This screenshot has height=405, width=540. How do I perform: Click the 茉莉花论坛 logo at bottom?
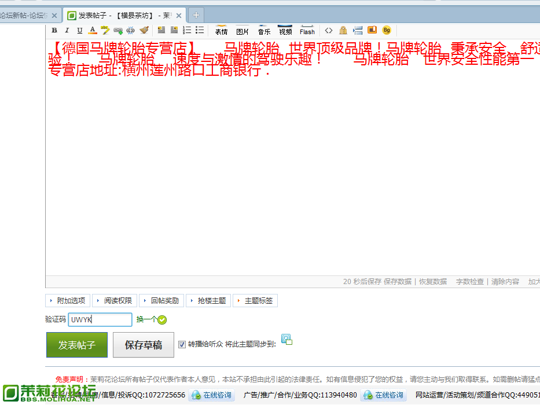point(49,393)
